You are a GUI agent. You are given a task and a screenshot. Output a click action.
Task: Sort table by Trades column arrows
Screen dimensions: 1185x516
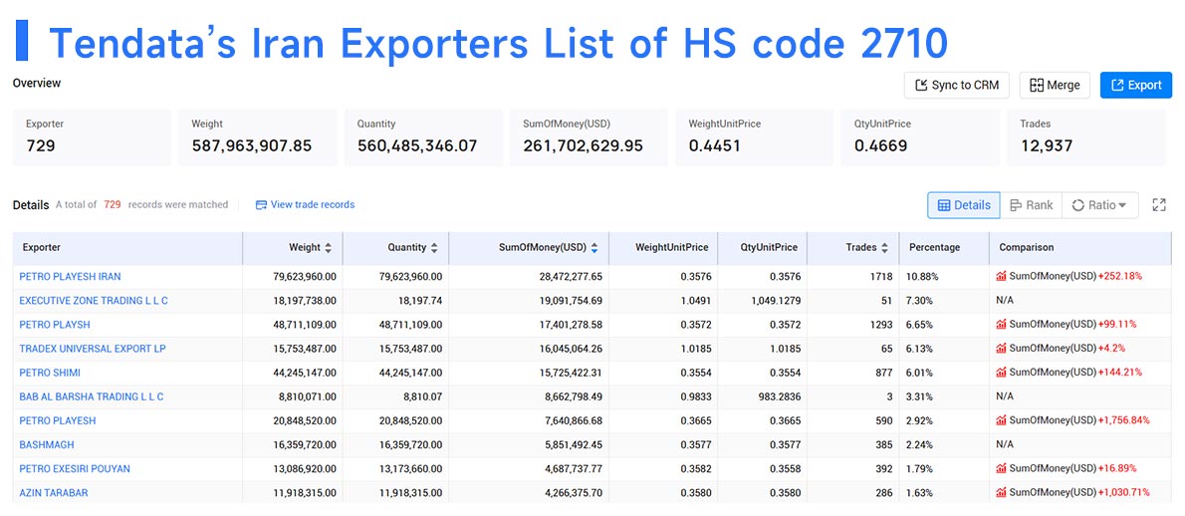(x=884, y=248)
